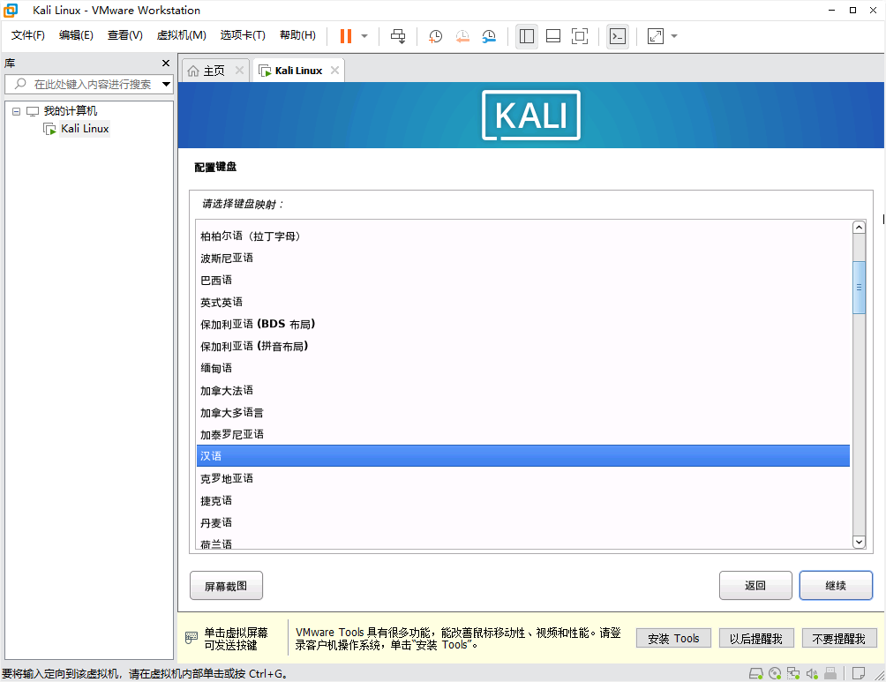The width and height of the screenshot is (886, 682).
Task: Open library search filter dropdown
Action: point(166,84)
